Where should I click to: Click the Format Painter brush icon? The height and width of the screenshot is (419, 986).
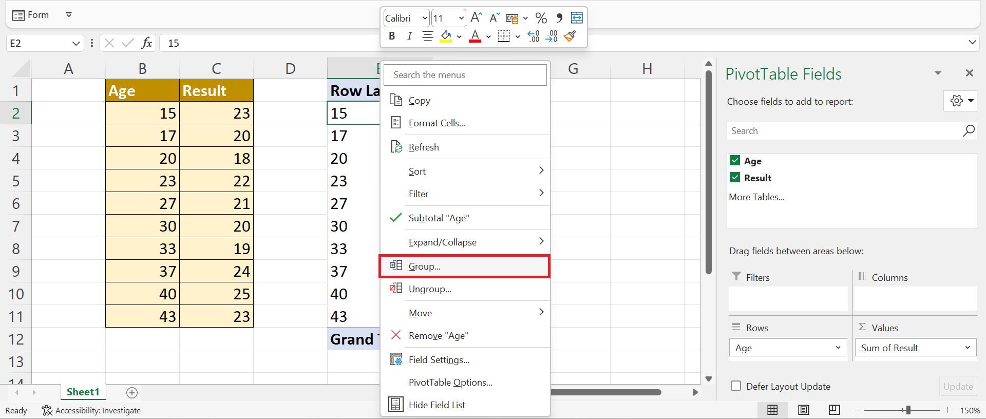(x=570, y=36)
